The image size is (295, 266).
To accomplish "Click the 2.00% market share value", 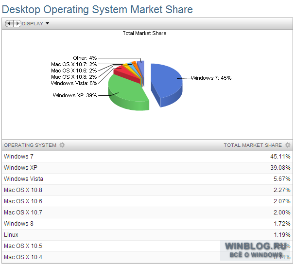I will pyautogui.click(x=282, y=213).
